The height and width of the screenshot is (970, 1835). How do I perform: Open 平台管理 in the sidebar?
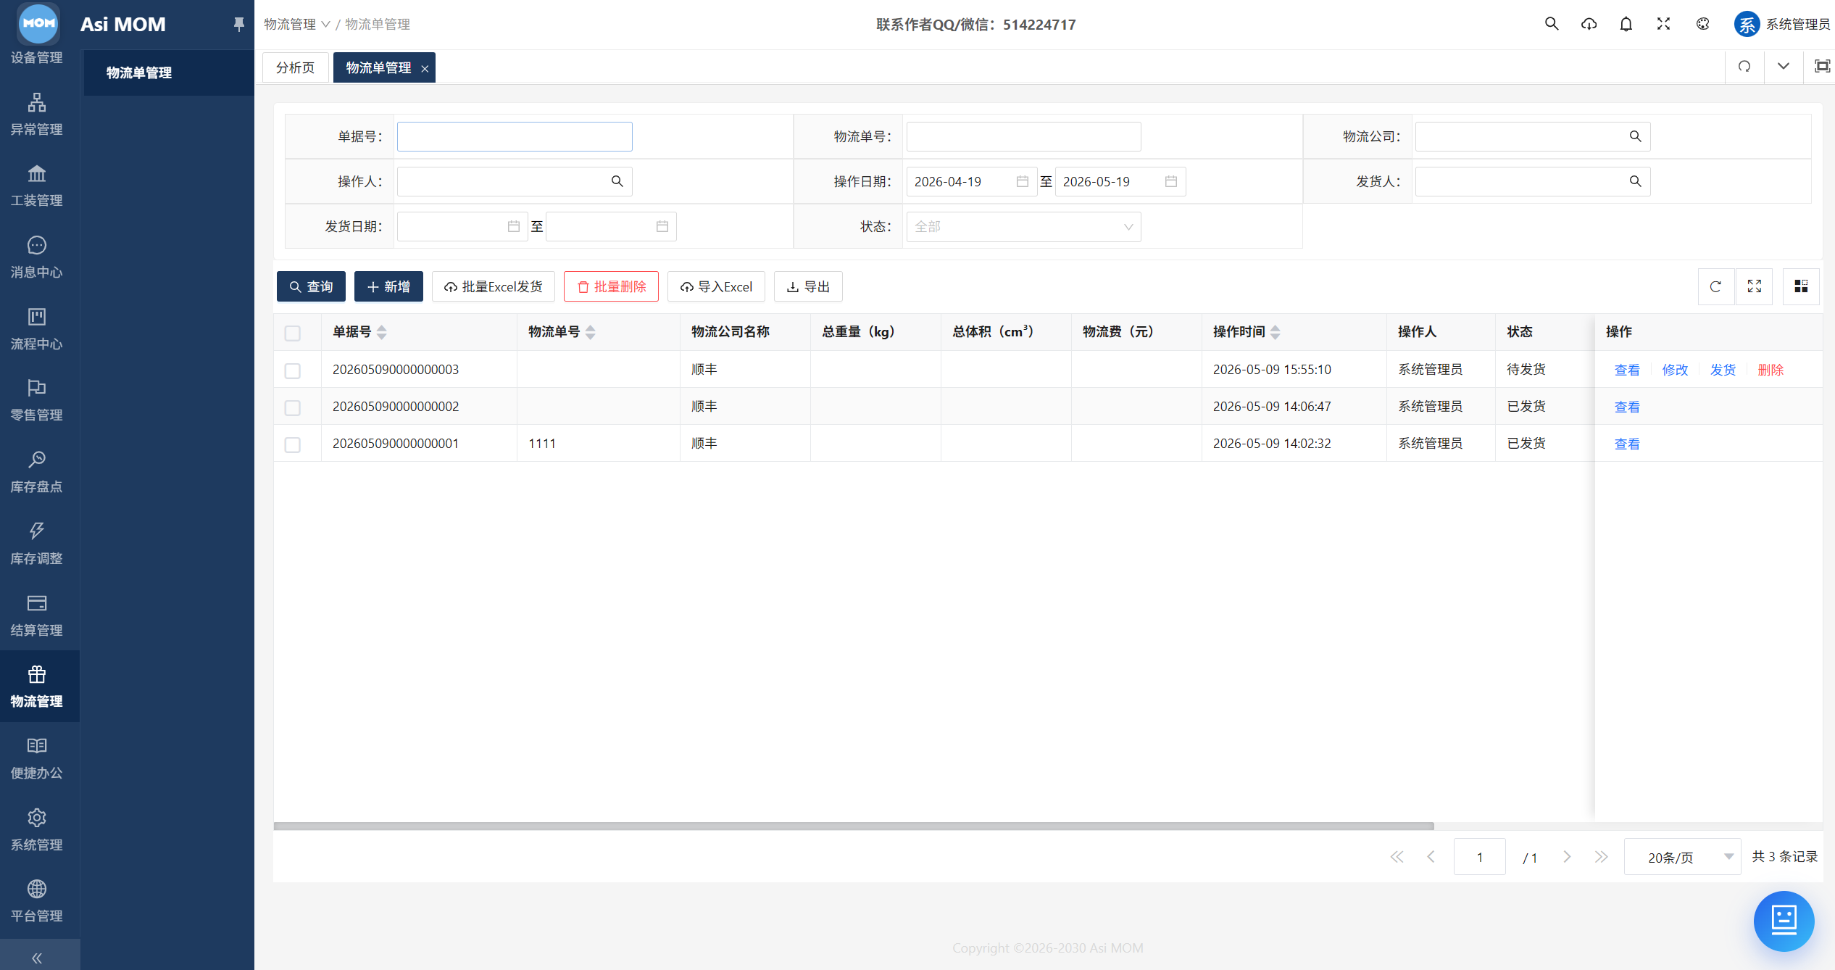coord(37,902)
